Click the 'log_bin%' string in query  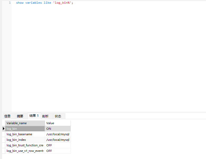(x=62, y=3)
